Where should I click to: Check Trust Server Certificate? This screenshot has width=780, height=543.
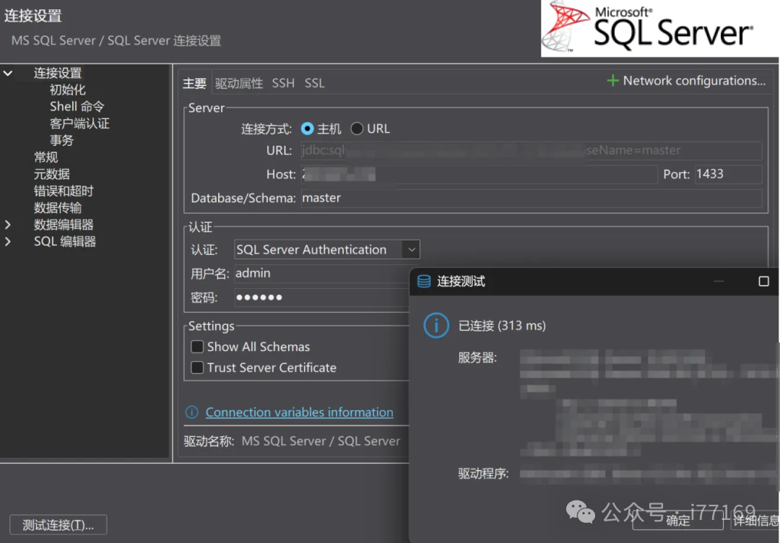tap(198, 368)
